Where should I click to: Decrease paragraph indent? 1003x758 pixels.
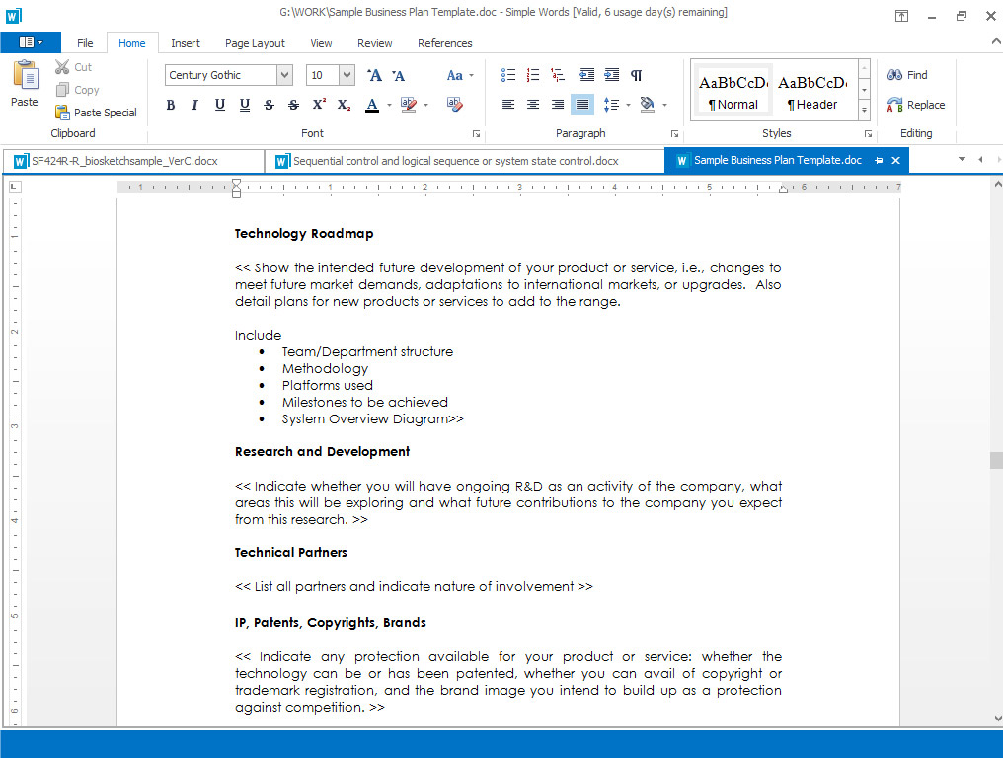[x=586, y=75]
